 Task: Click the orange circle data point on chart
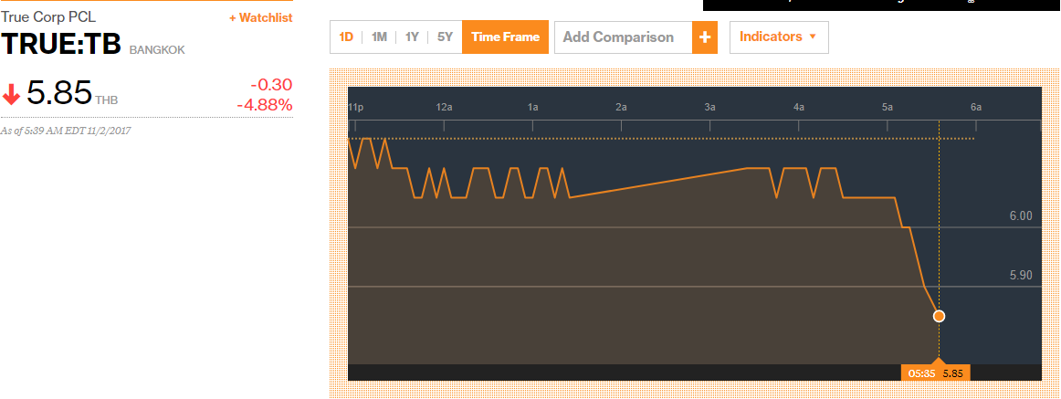click(x=939, y=316)
